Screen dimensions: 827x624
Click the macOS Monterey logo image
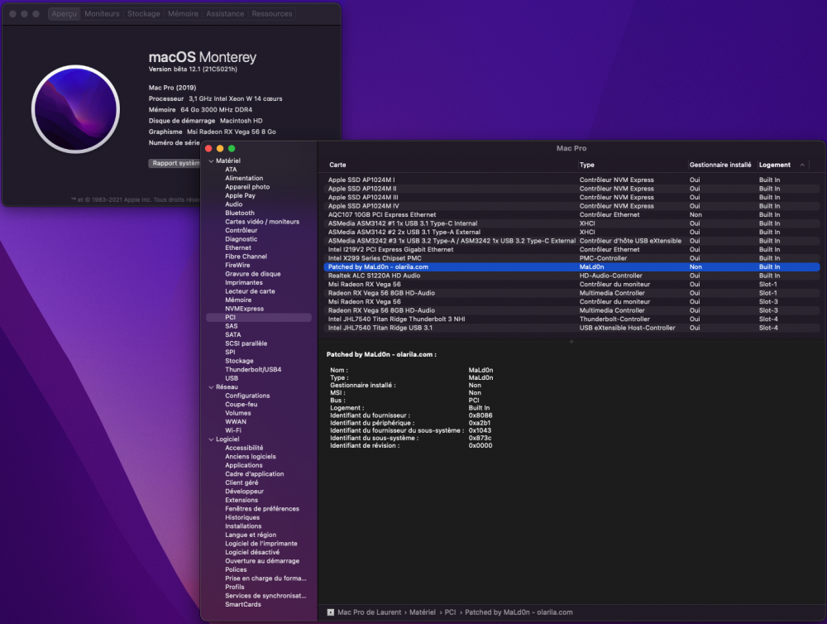[x=75, y=109]
